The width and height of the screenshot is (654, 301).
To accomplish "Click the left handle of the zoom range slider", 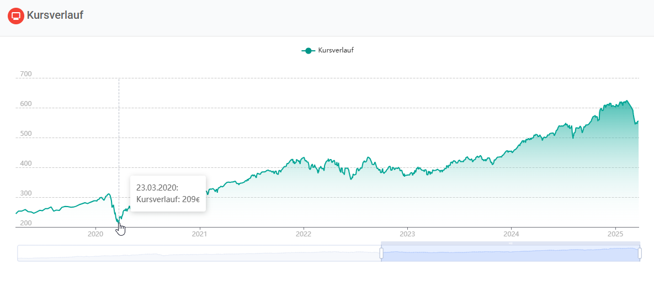I will [381, 253].
